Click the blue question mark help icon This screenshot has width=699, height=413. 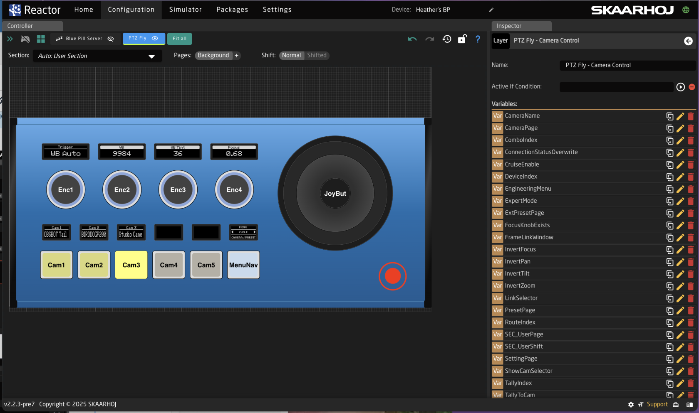[x=478, y=39]
